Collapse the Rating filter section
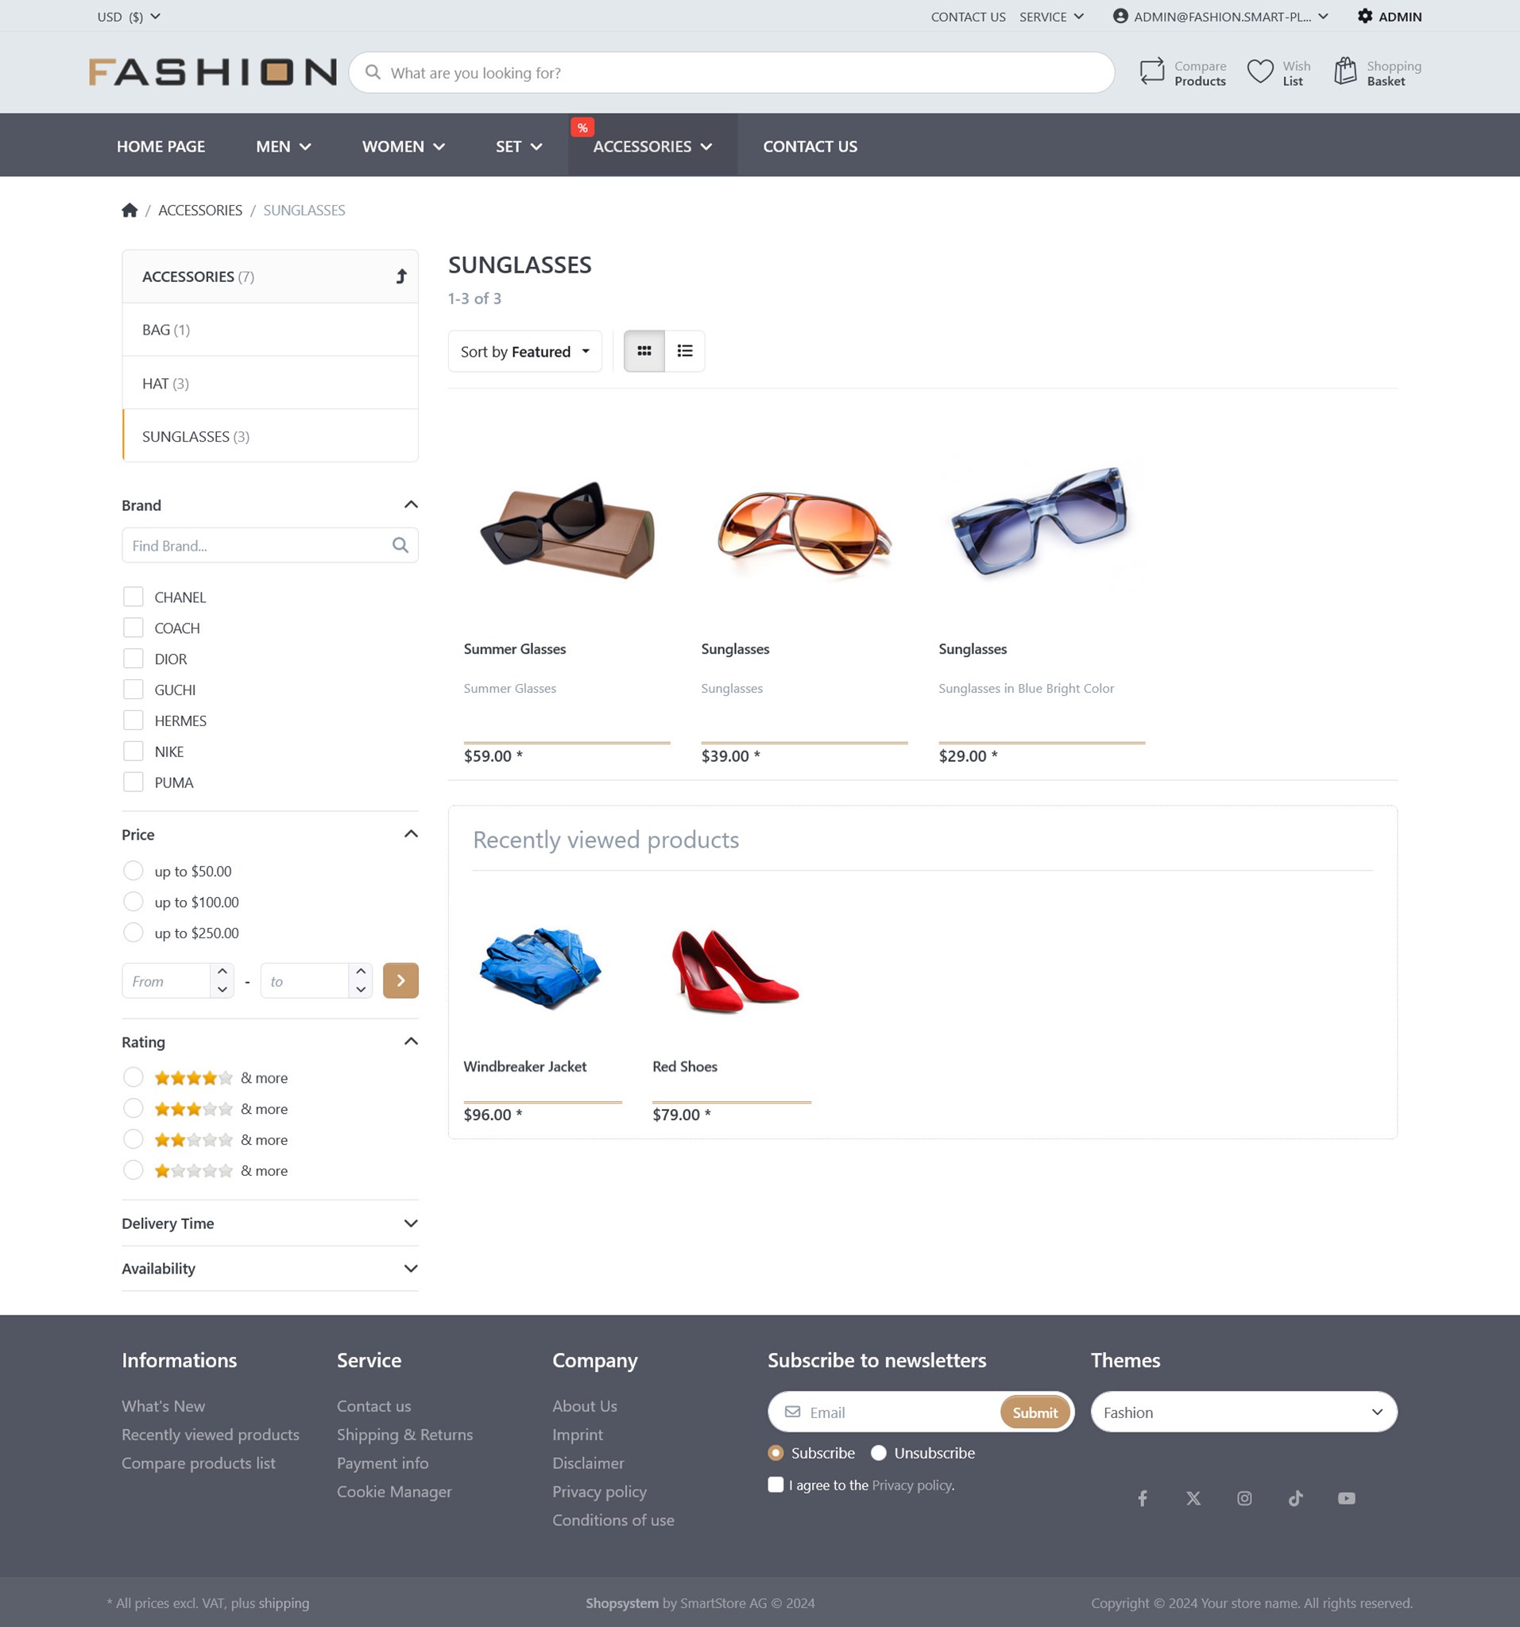The height and width of the screenshot is (1627, 1520). pyautogui.click(x=411, y=1042)
